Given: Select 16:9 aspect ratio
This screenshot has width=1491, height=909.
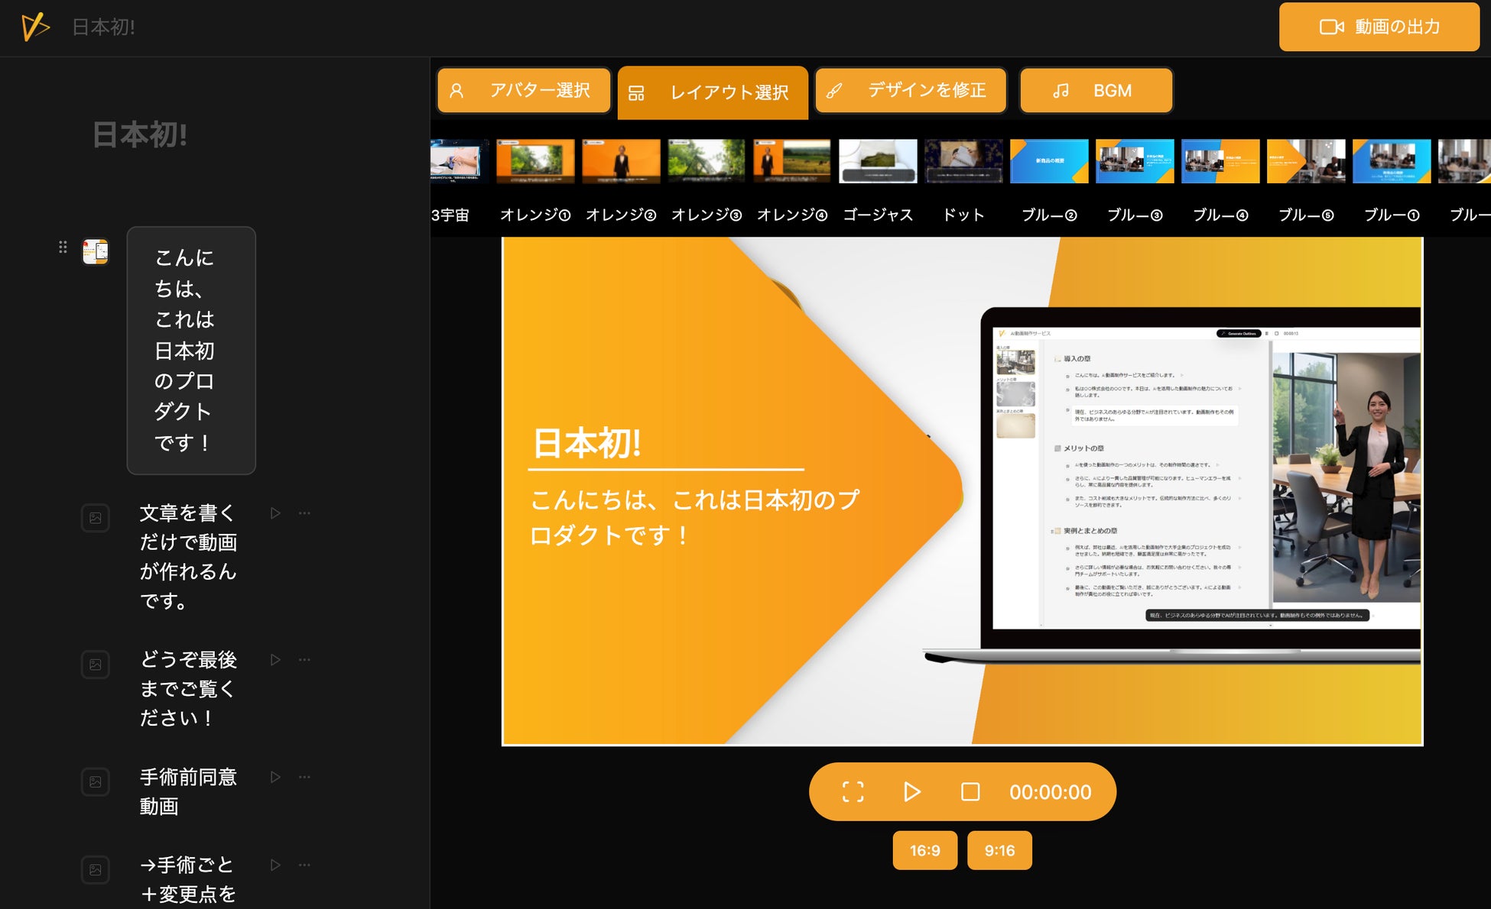Looking at the screenshot, I should coord(924,850).
